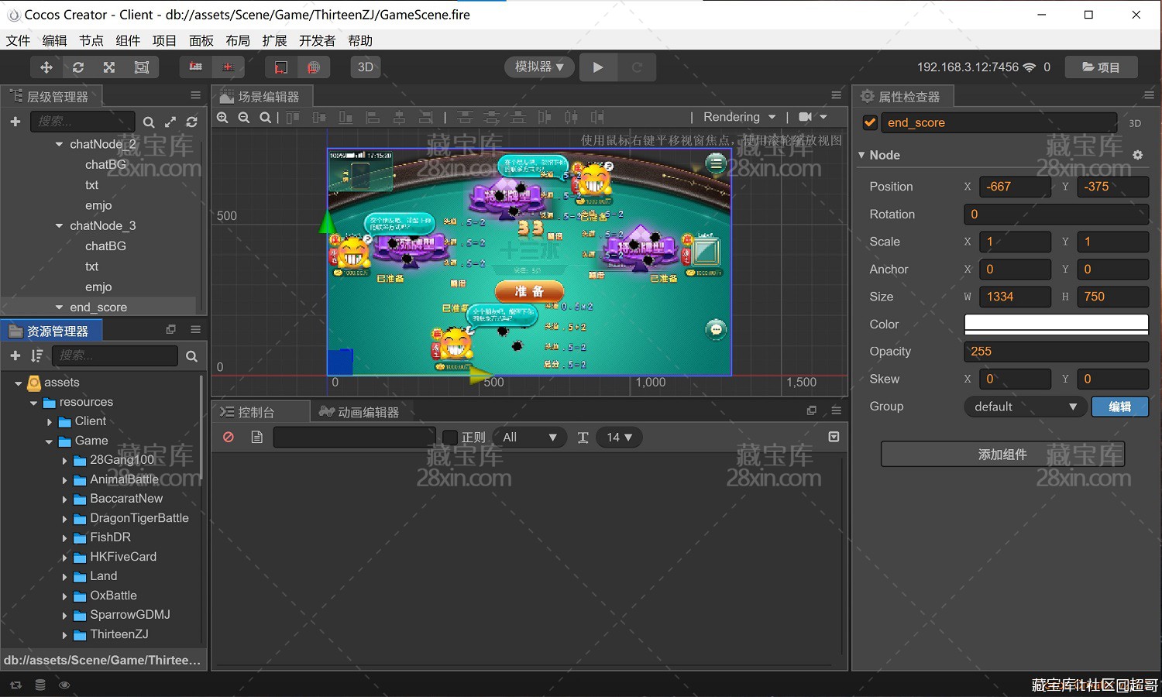Select the ThirteenZJ folder
The image size is (1162, 697).
point(119,634)
